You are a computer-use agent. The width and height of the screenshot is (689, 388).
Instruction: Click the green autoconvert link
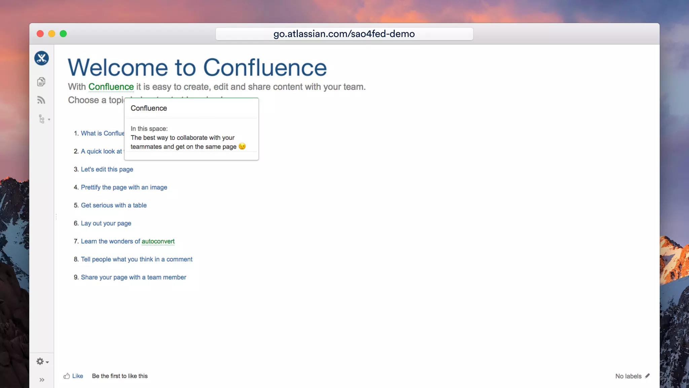tap(158, 241)
